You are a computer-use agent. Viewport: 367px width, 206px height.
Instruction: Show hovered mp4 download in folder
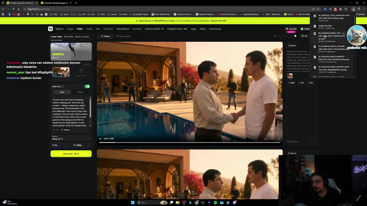pos(343,34)
